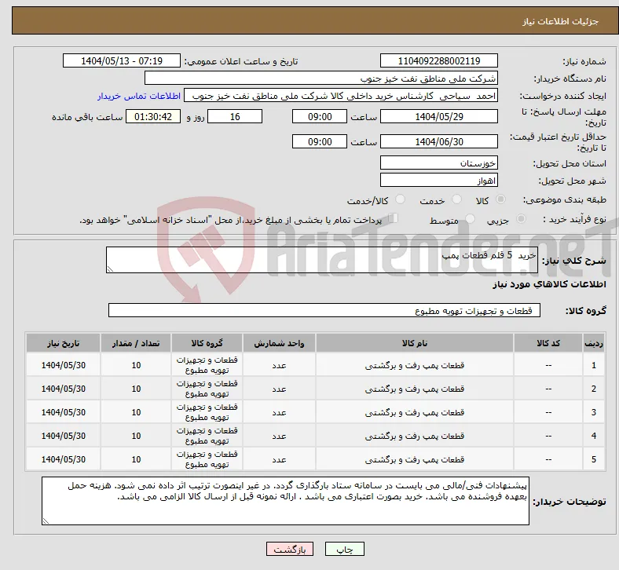Click the تعداد / مقدار column header
This screenshot has height=570, width=619.
136,343
